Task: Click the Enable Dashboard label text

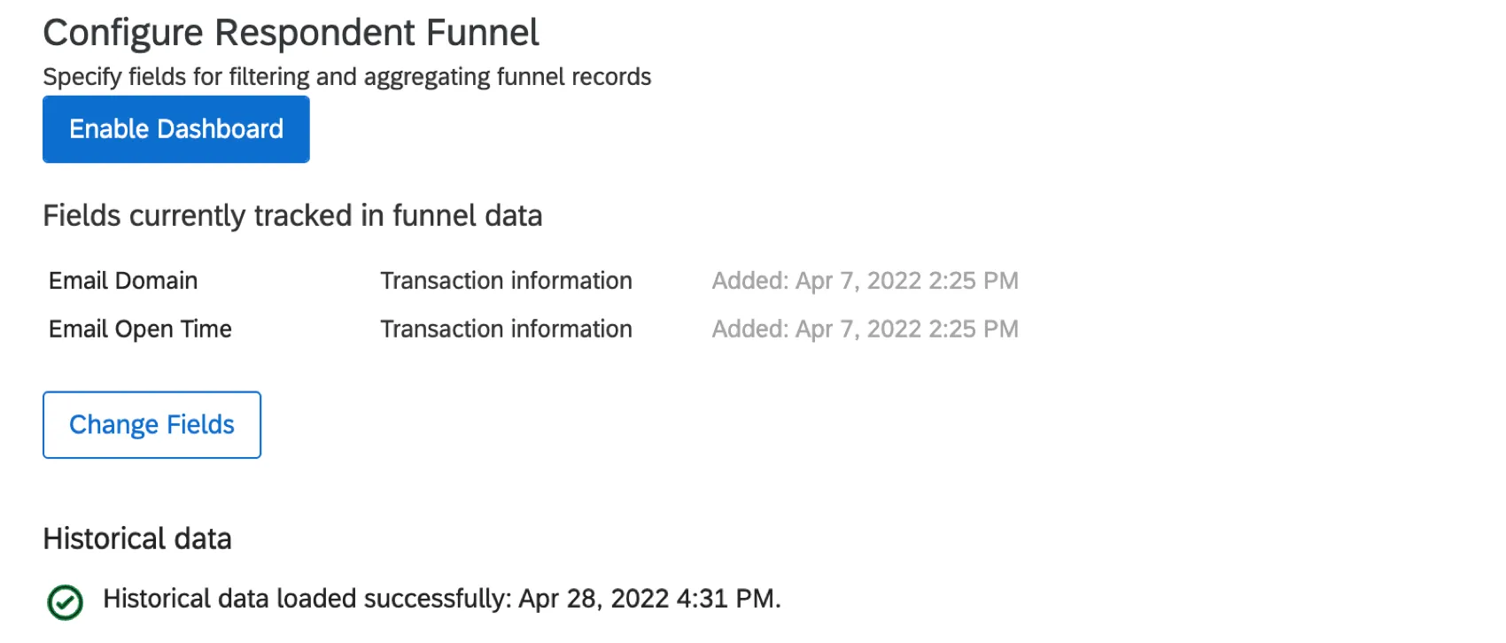Action: click(x=175, y=128)
